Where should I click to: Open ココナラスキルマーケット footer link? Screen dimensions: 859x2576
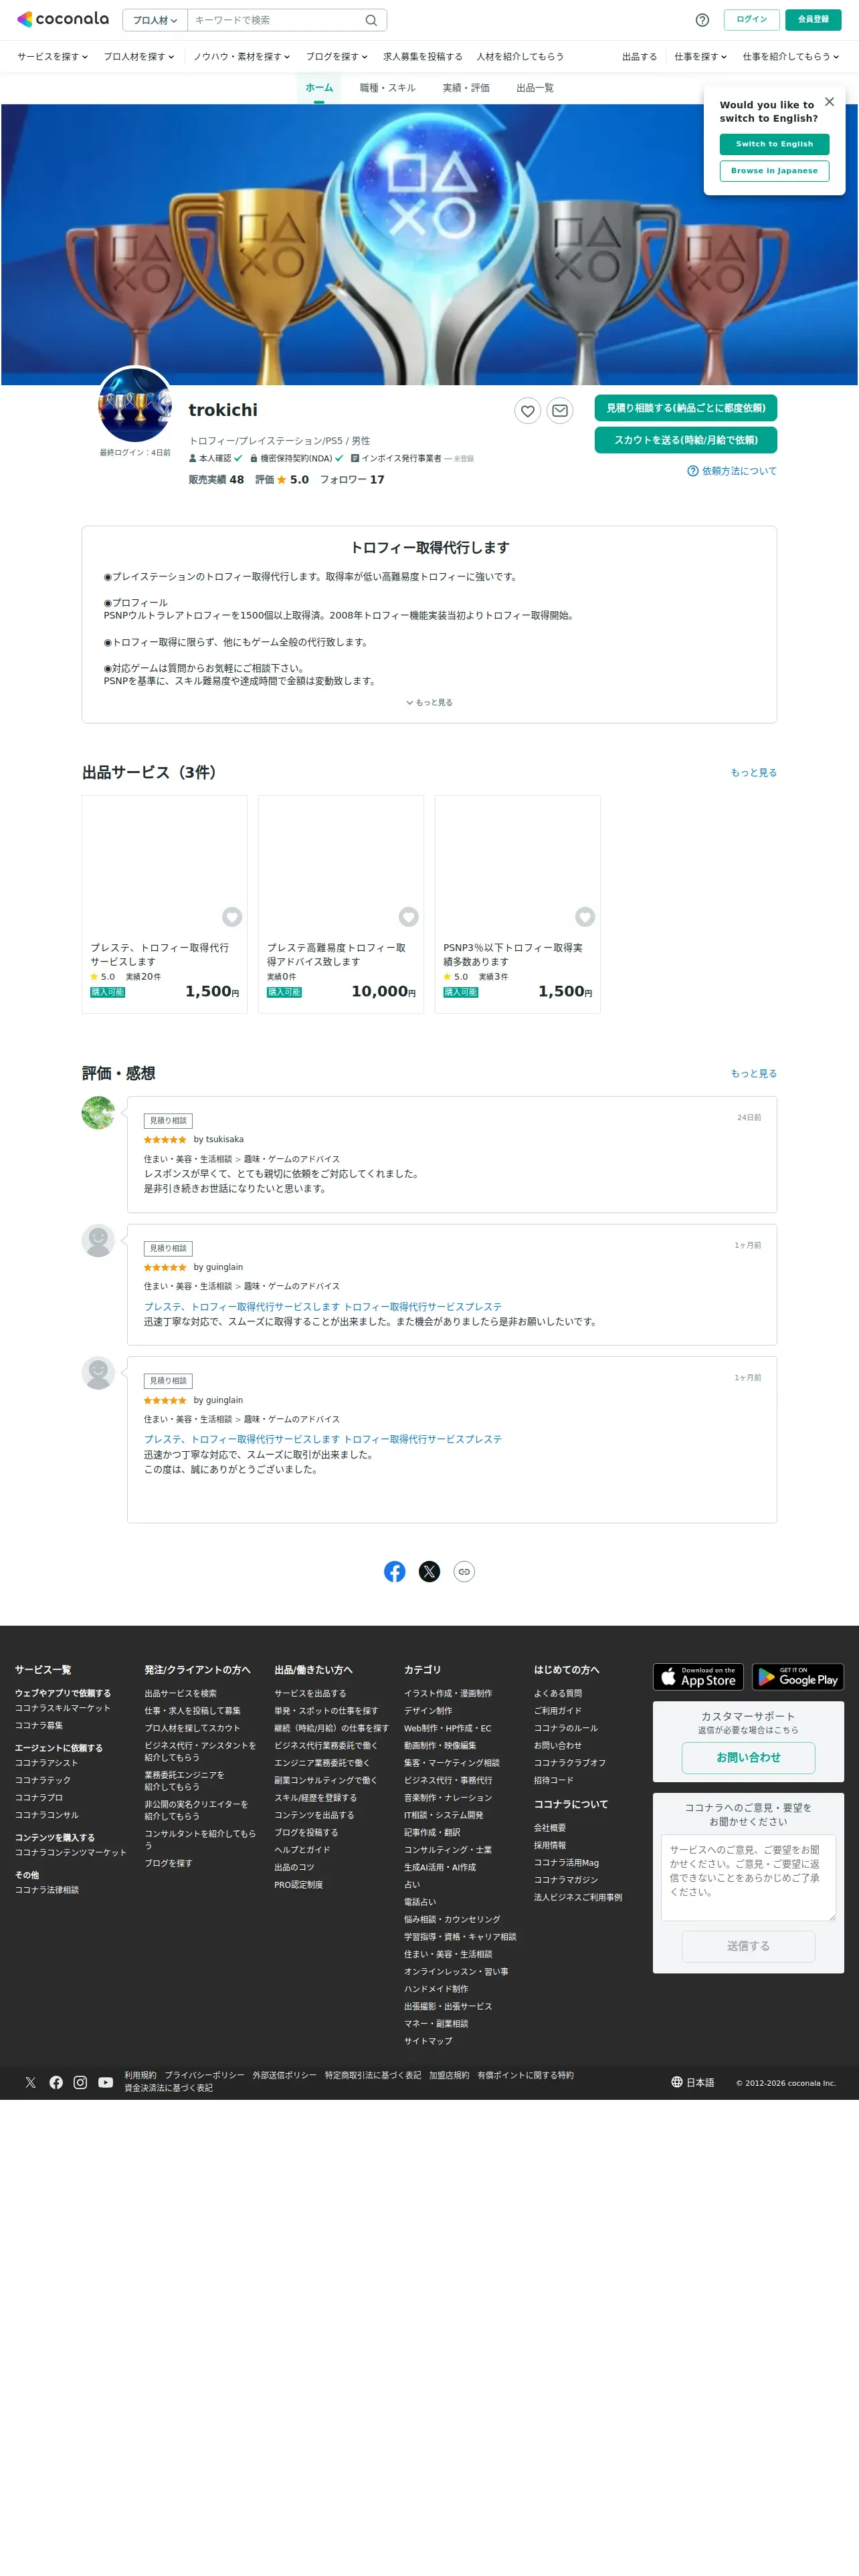(63, 1708)
